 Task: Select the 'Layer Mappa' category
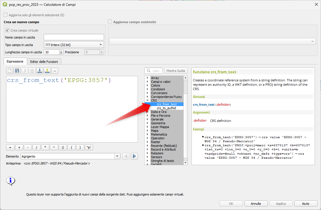tap(160, 127)
